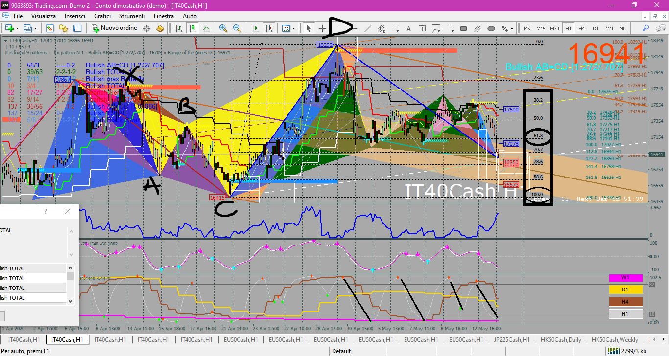Toggle the Navigator star-folder icon

63,28
